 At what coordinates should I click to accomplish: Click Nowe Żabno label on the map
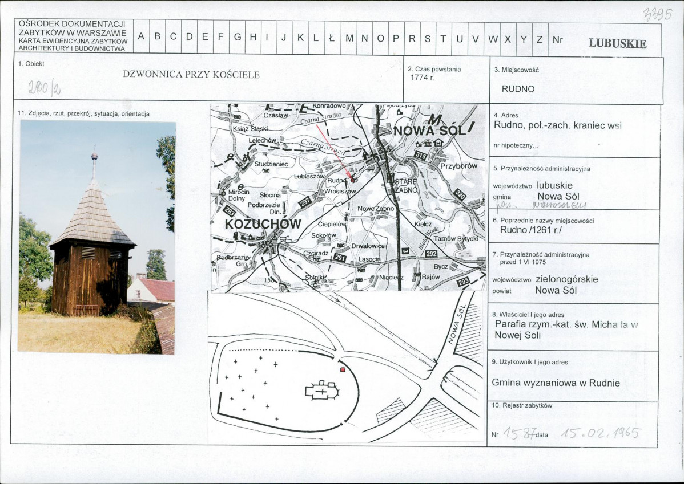click(376, 209)
